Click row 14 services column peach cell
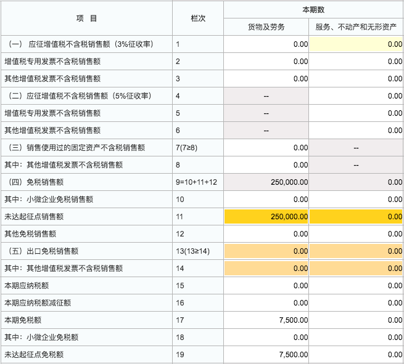 [356, 269]
